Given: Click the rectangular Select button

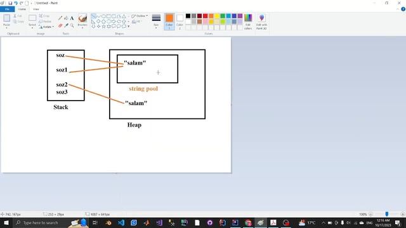Looking at the screenshot, I should pos(32,18).
